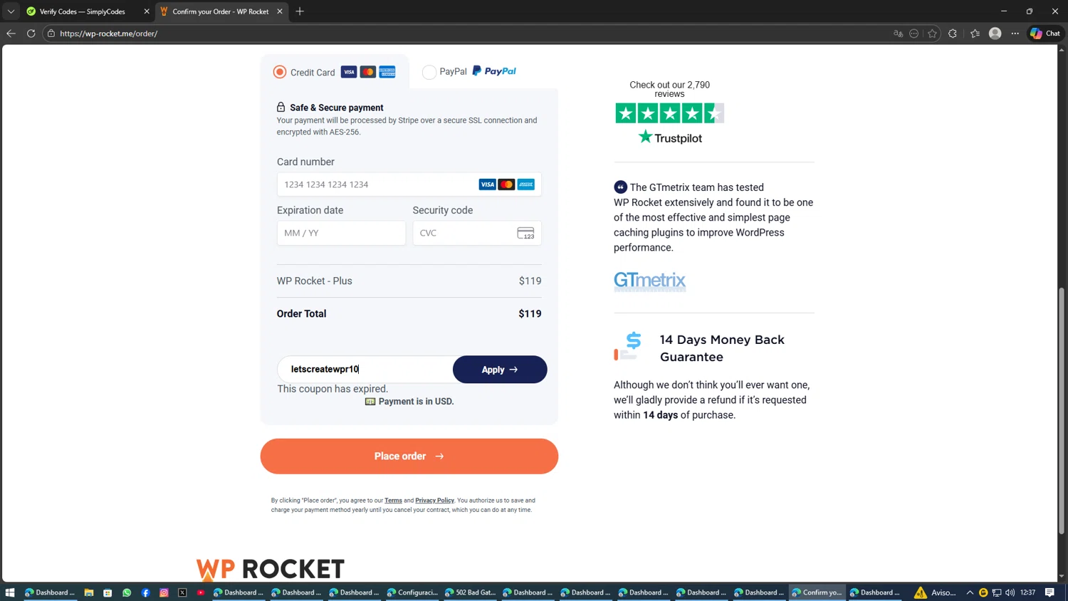Open X app from the taskbar

tap(182, 592)
